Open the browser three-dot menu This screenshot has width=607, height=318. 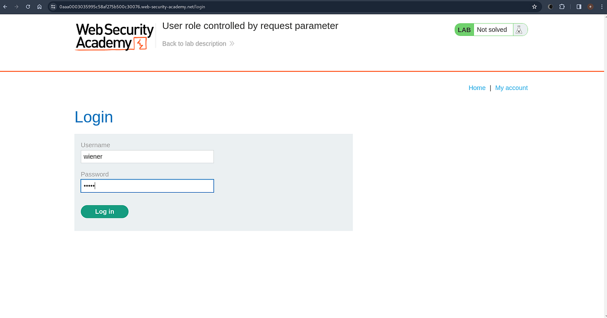(601, 7)
